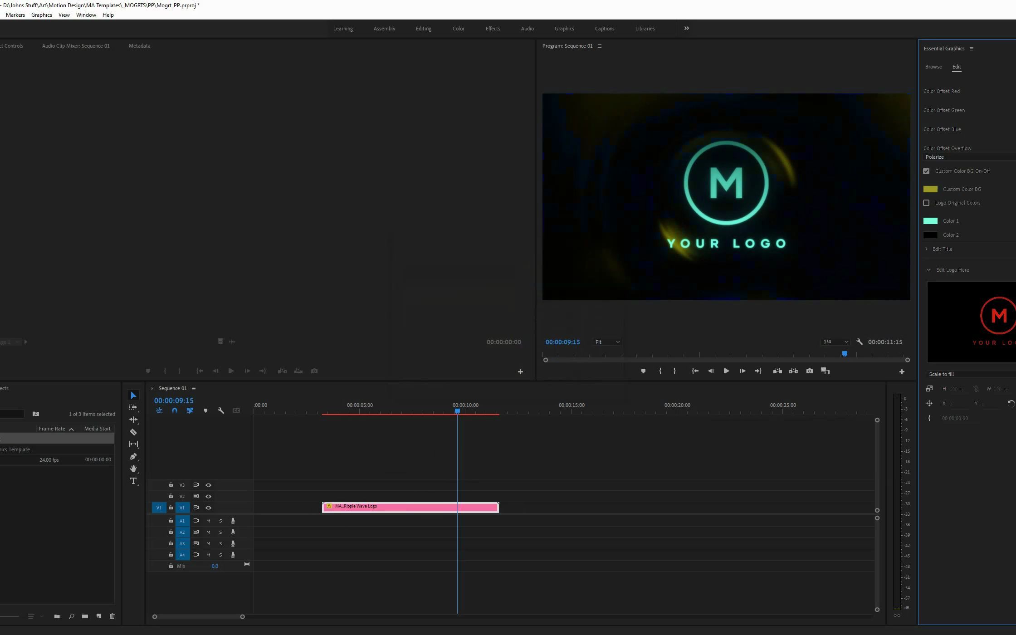Click the Snap toggle icon in timeline

pos(174,410)
